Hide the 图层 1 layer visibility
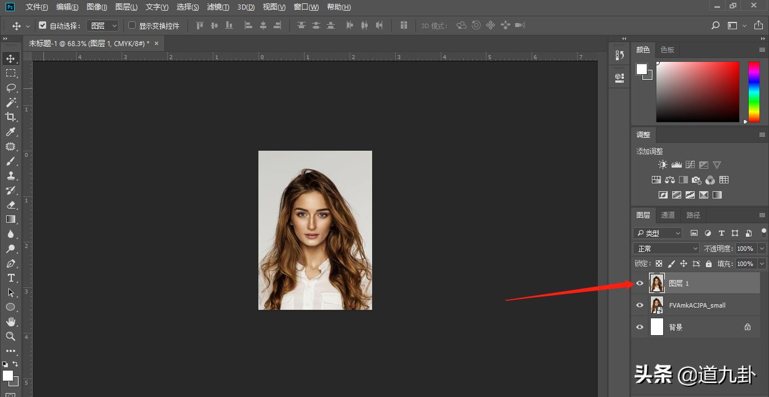Image resolution: width=769 pixels, height=397 pixels. pyautogui.click(x=640, y=283)
